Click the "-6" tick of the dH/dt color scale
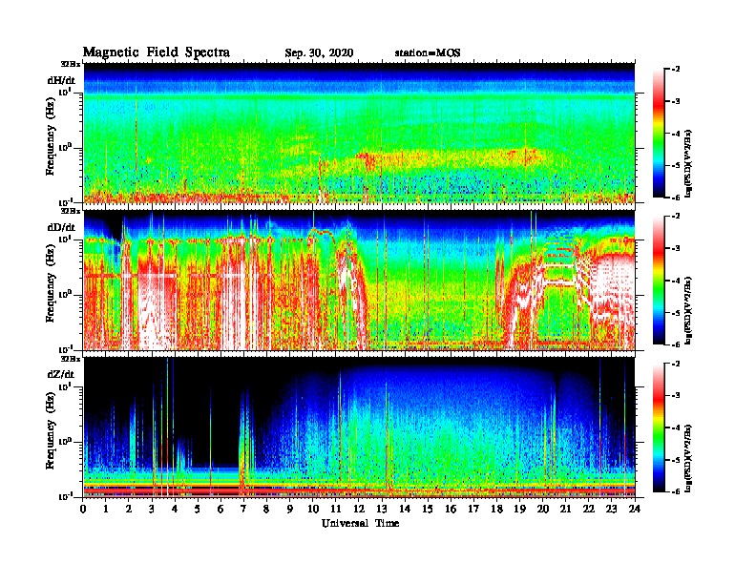756x584 pixels. point(676,198)
